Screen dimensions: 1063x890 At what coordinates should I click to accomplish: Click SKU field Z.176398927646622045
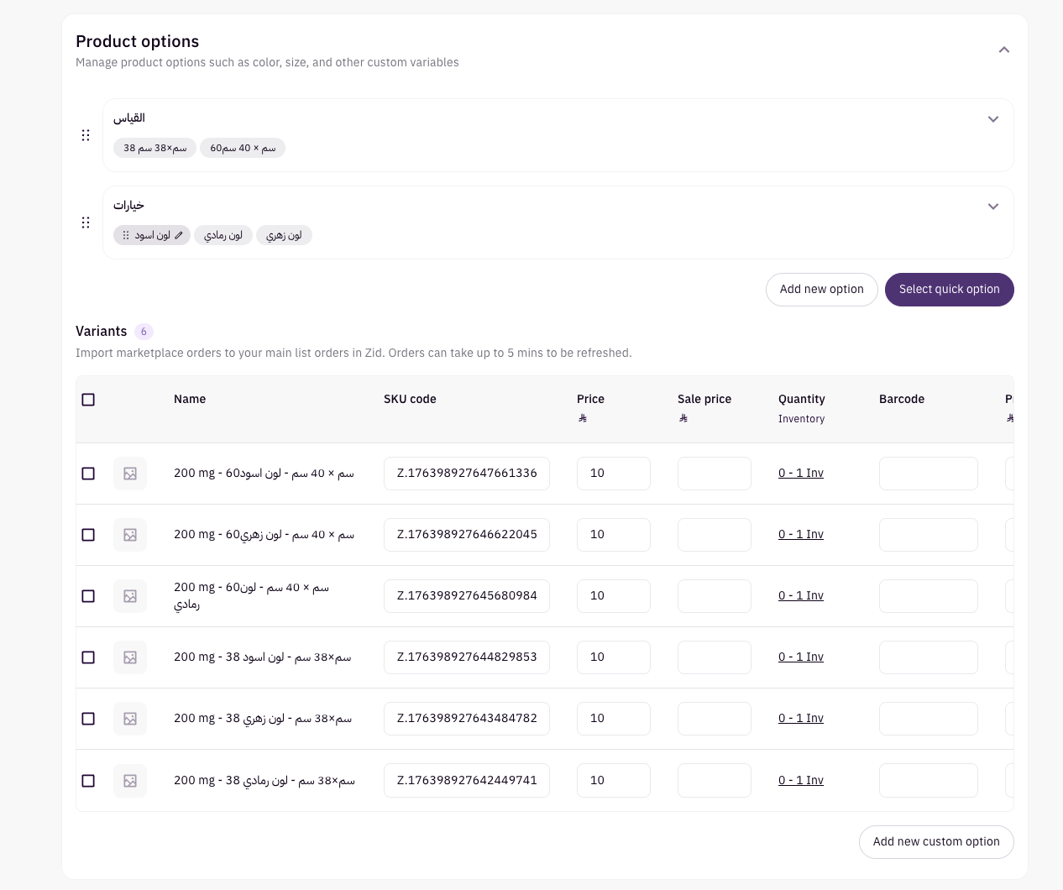point(467,535)
